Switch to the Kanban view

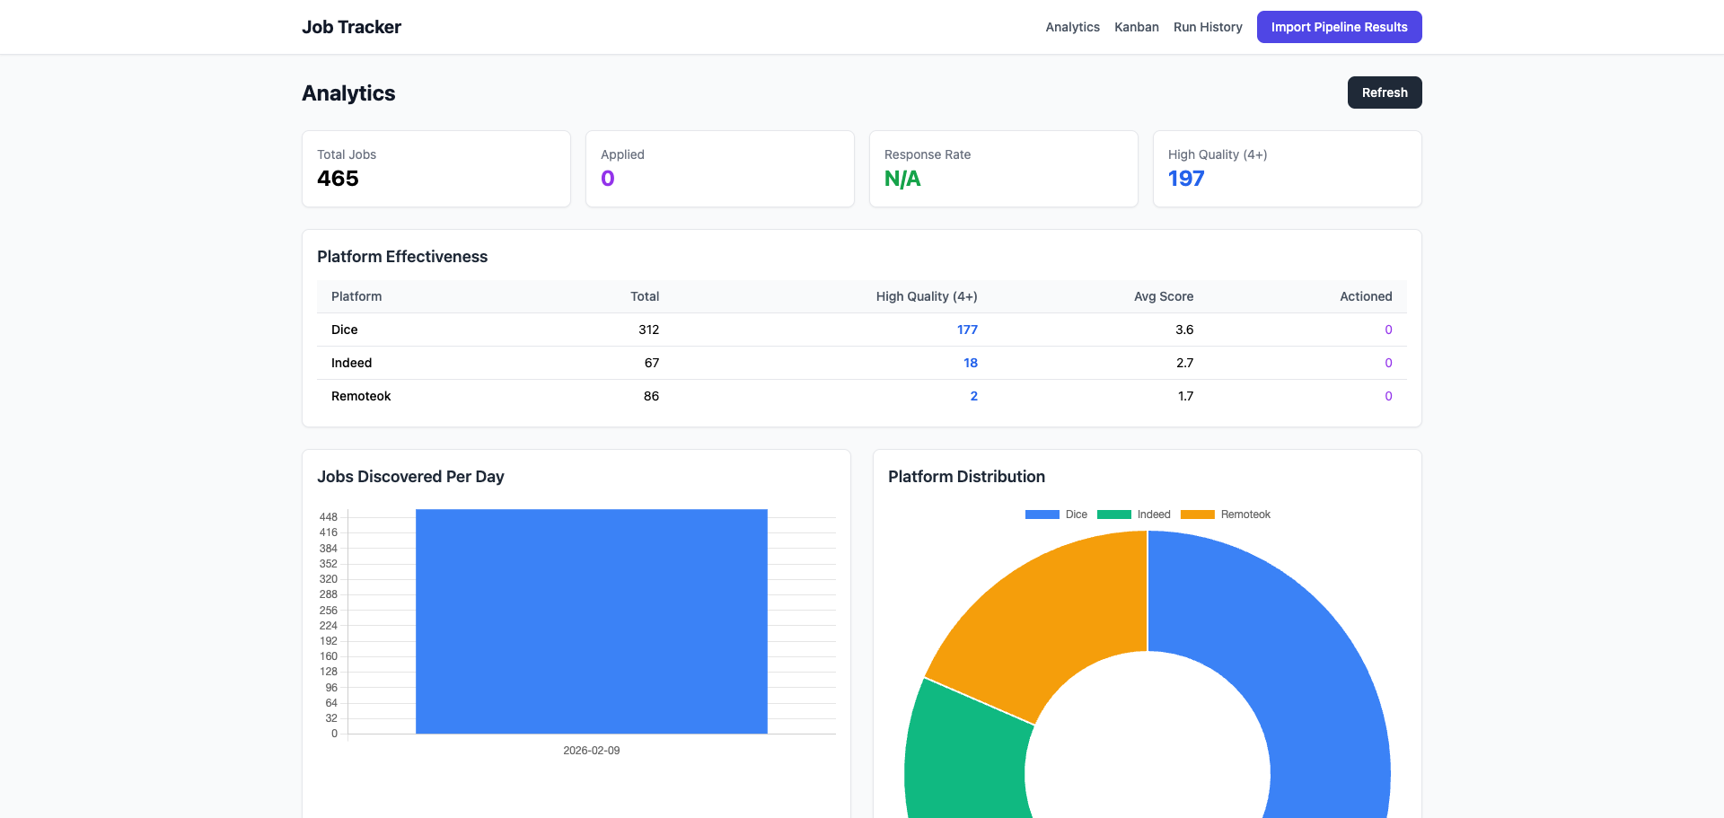[1137, 27]
